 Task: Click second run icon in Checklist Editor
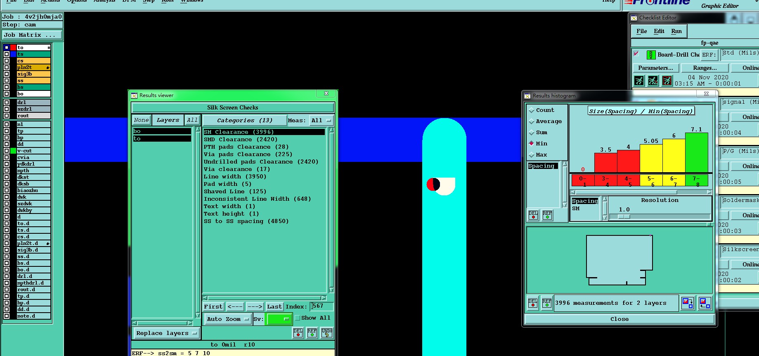pyautogui.click(x=653, y=81)
